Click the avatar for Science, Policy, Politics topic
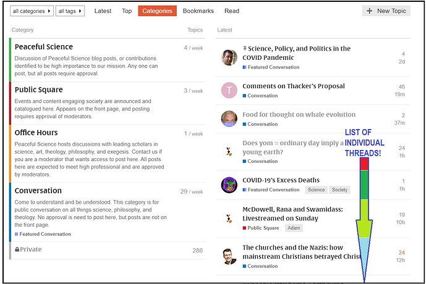The height and width of the screenshot is (284, 426). [x=229, y=57]
